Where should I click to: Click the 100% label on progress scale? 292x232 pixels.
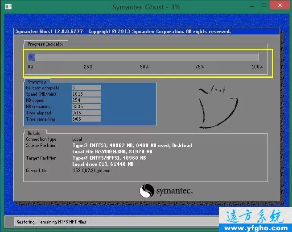(257, 67)
